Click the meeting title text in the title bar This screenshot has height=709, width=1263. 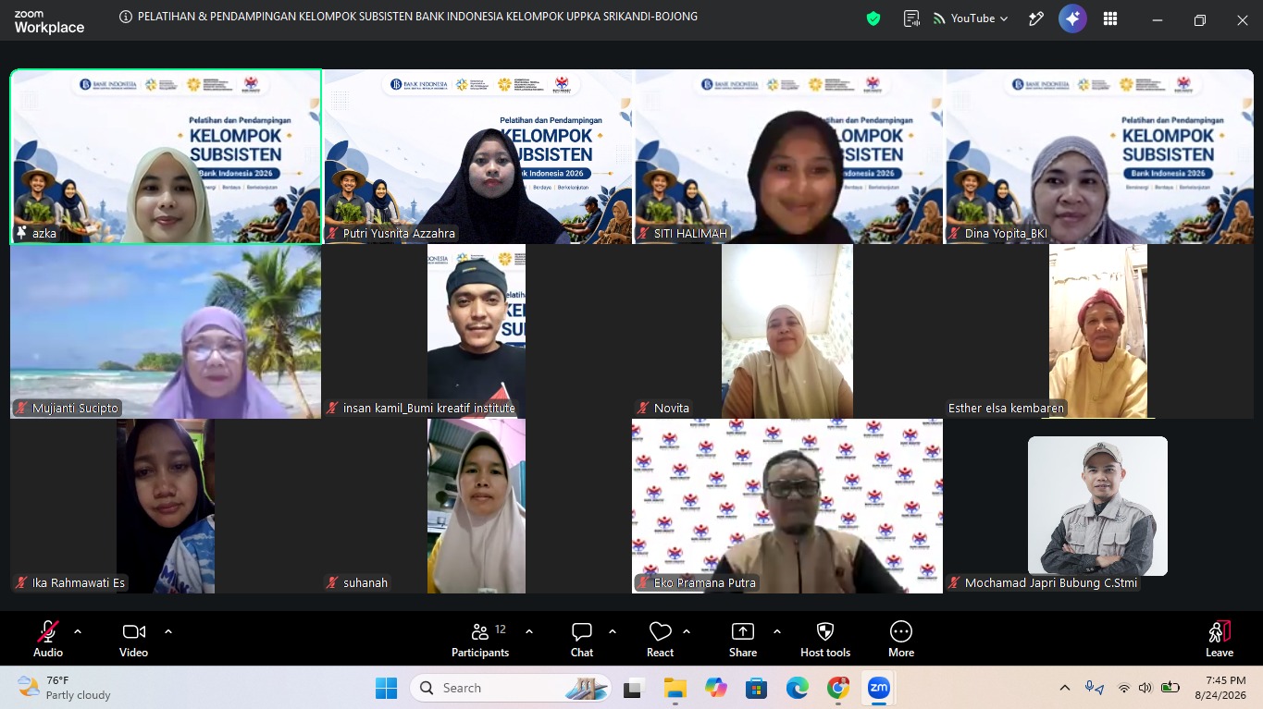pos(417,17)
